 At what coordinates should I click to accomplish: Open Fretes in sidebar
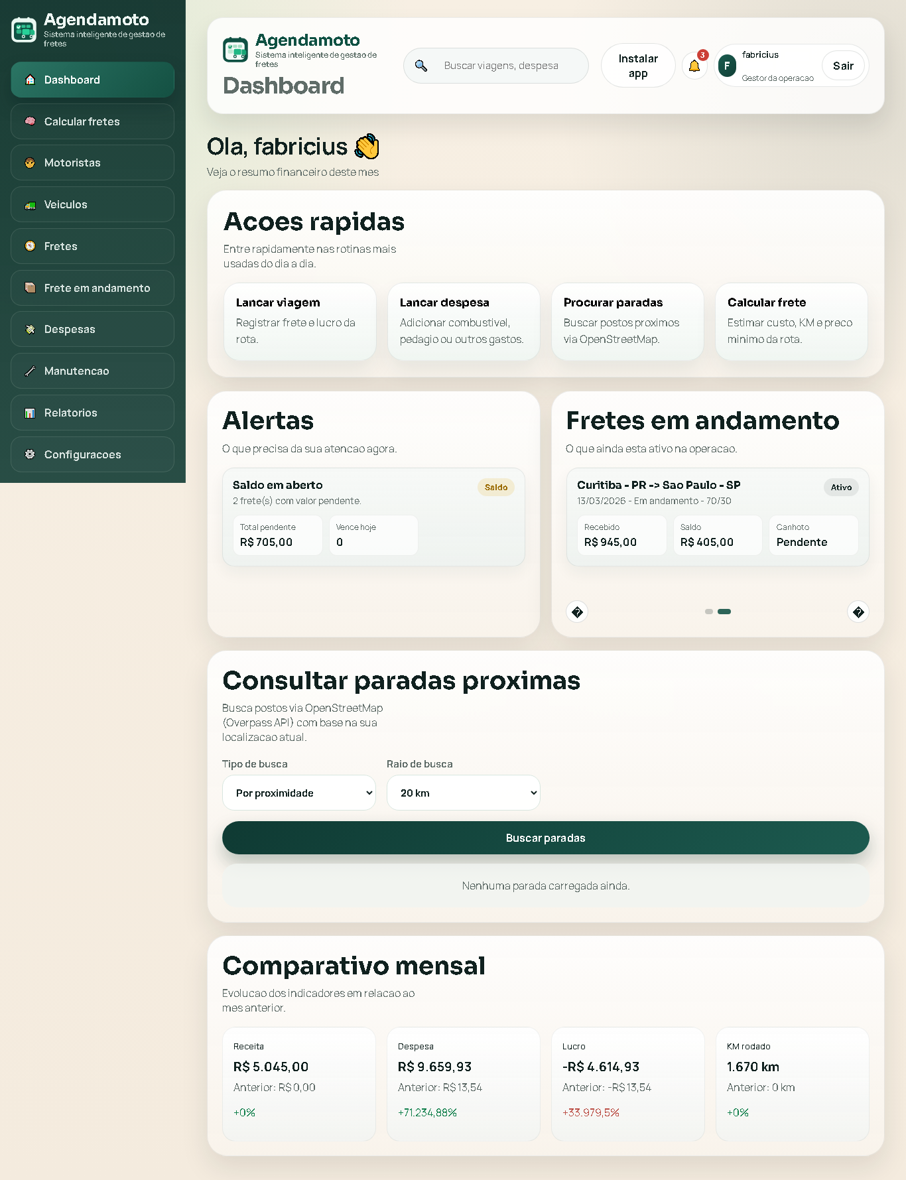(x=93, y=246)
